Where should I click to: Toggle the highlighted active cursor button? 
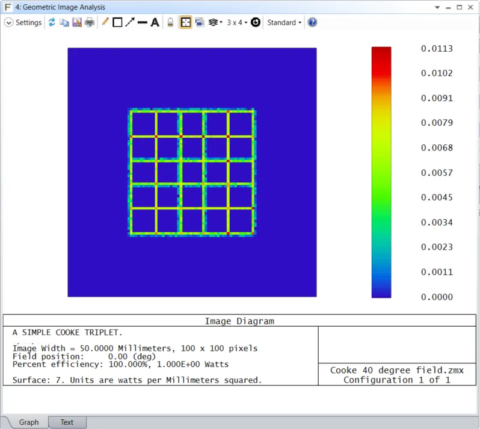(186, 22)
